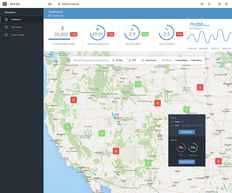Select Data Center in the map legend
Viewport: 232px width, 193px height.
[149, 60]
